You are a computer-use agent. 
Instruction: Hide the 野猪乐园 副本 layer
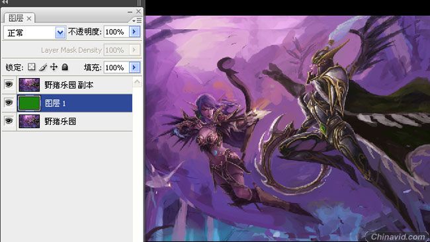(x=9, y=85)
